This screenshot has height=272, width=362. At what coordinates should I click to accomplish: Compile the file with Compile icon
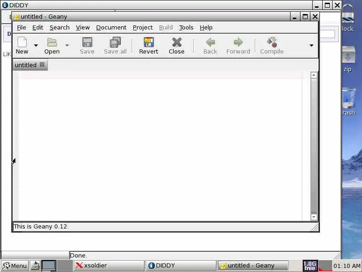pyautogui.click(x=272, y=42)
